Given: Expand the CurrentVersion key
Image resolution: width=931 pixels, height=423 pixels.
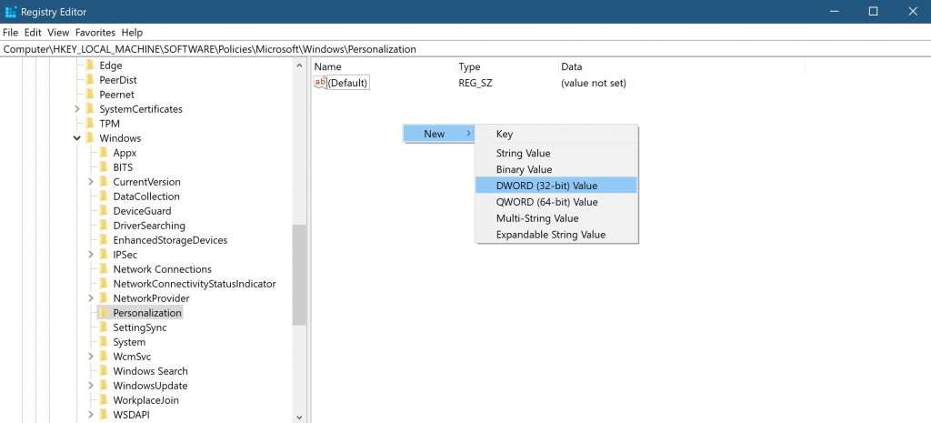Looking at the screenshot, I should (91, 182).
